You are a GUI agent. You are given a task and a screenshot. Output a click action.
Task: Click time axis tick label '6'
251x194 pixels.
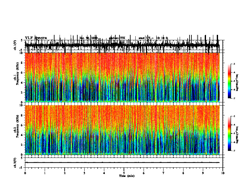(x=144, y=173)
